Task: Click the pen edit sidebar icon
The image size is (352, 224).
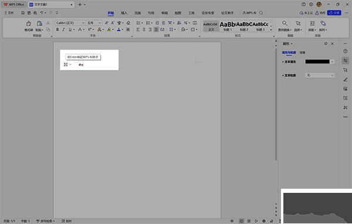Action: click(x=346, y=79)
